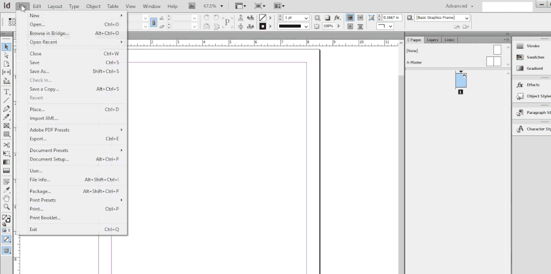Select the Type tool
This screenshot has height=274, width=551.
6,92
